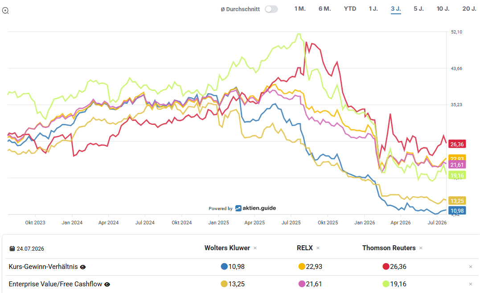Click the calendar icon beside 24.07.2026

pyautogui.click(x=12, y=248)
